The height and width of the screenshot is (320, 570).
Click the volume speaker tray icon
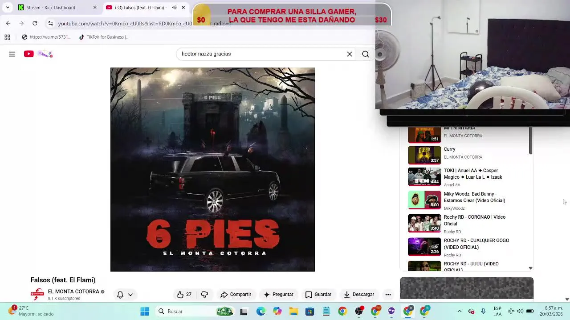coord(520,312)
